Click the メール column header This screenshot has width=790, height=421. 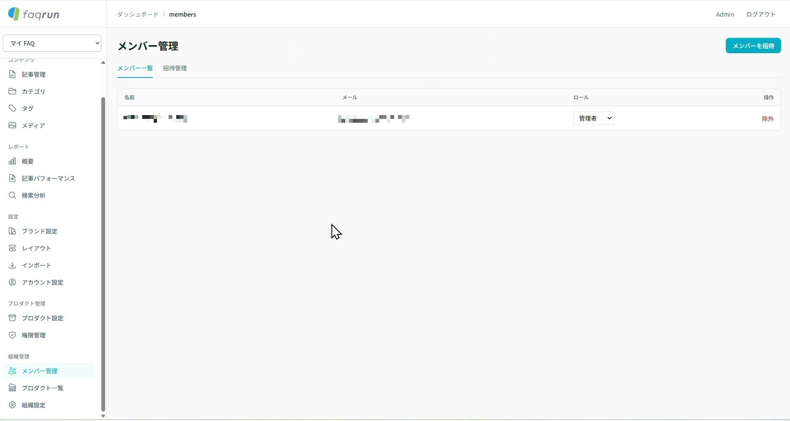(x=350, y=98)
